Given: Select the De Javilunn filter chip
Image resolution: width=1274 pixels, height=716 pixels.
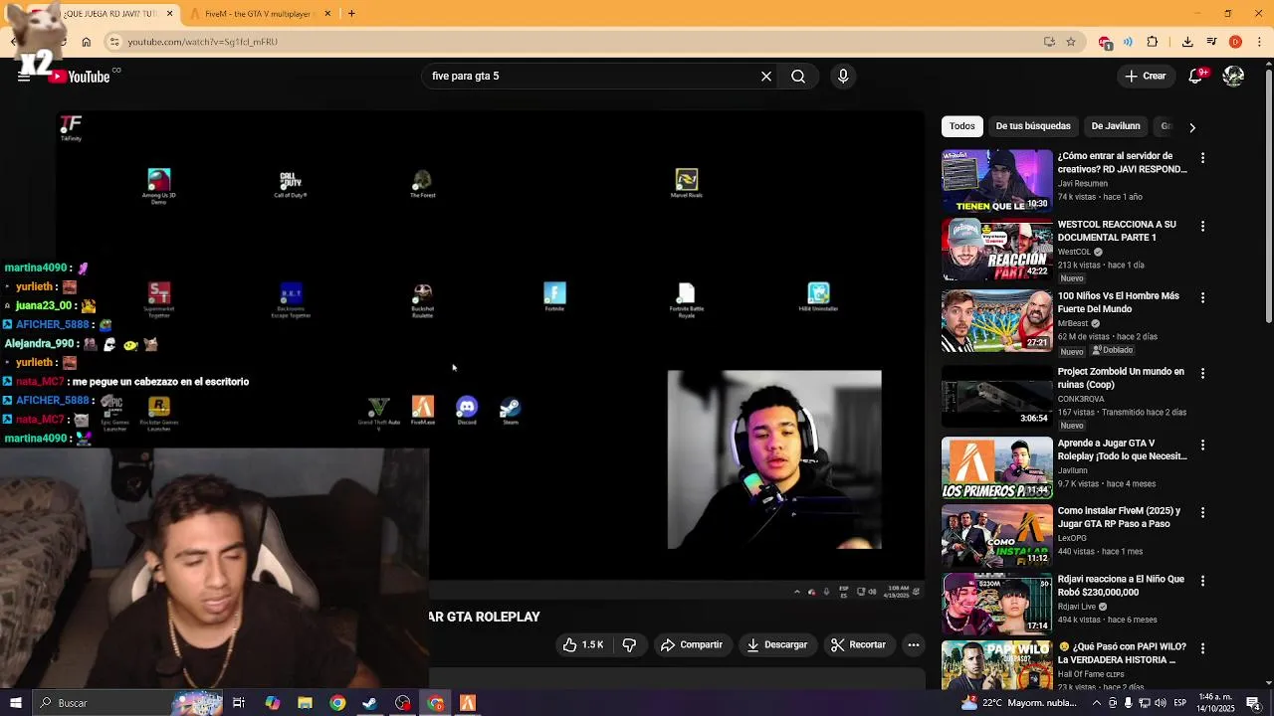Looking at the screenshot, I should click(1116, 126).
